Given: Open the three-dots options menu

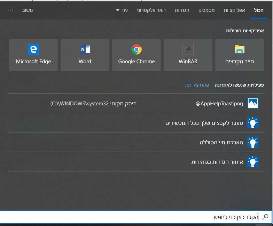Looking at the screenshot, I should (10, 10).
